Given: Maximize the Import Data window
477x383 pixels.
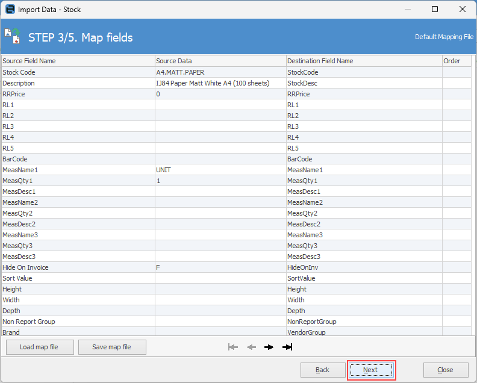Looking at the screenshot, I should [x=435, y=10].
